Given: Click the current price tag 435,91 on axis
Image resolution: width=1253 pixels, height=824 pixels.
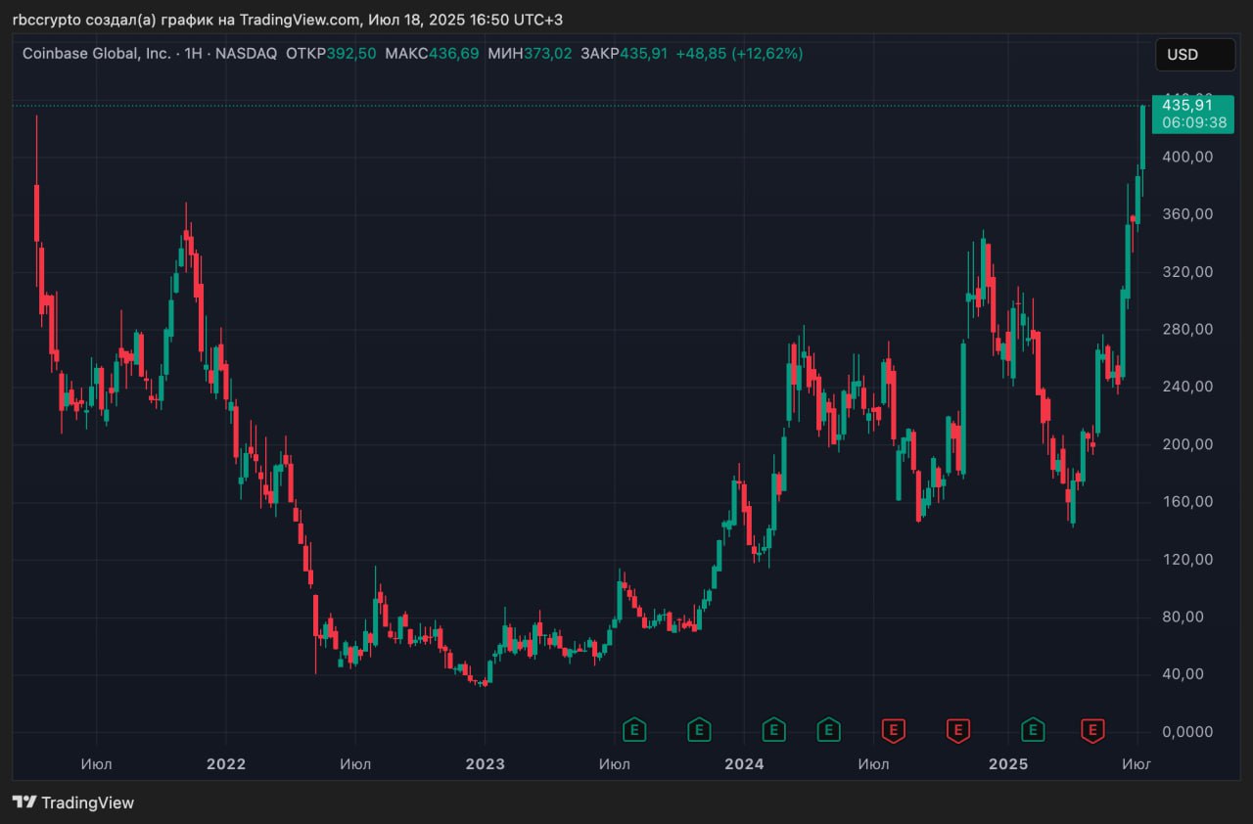Looking at the screenshot, I should (x=1185, y=105).
